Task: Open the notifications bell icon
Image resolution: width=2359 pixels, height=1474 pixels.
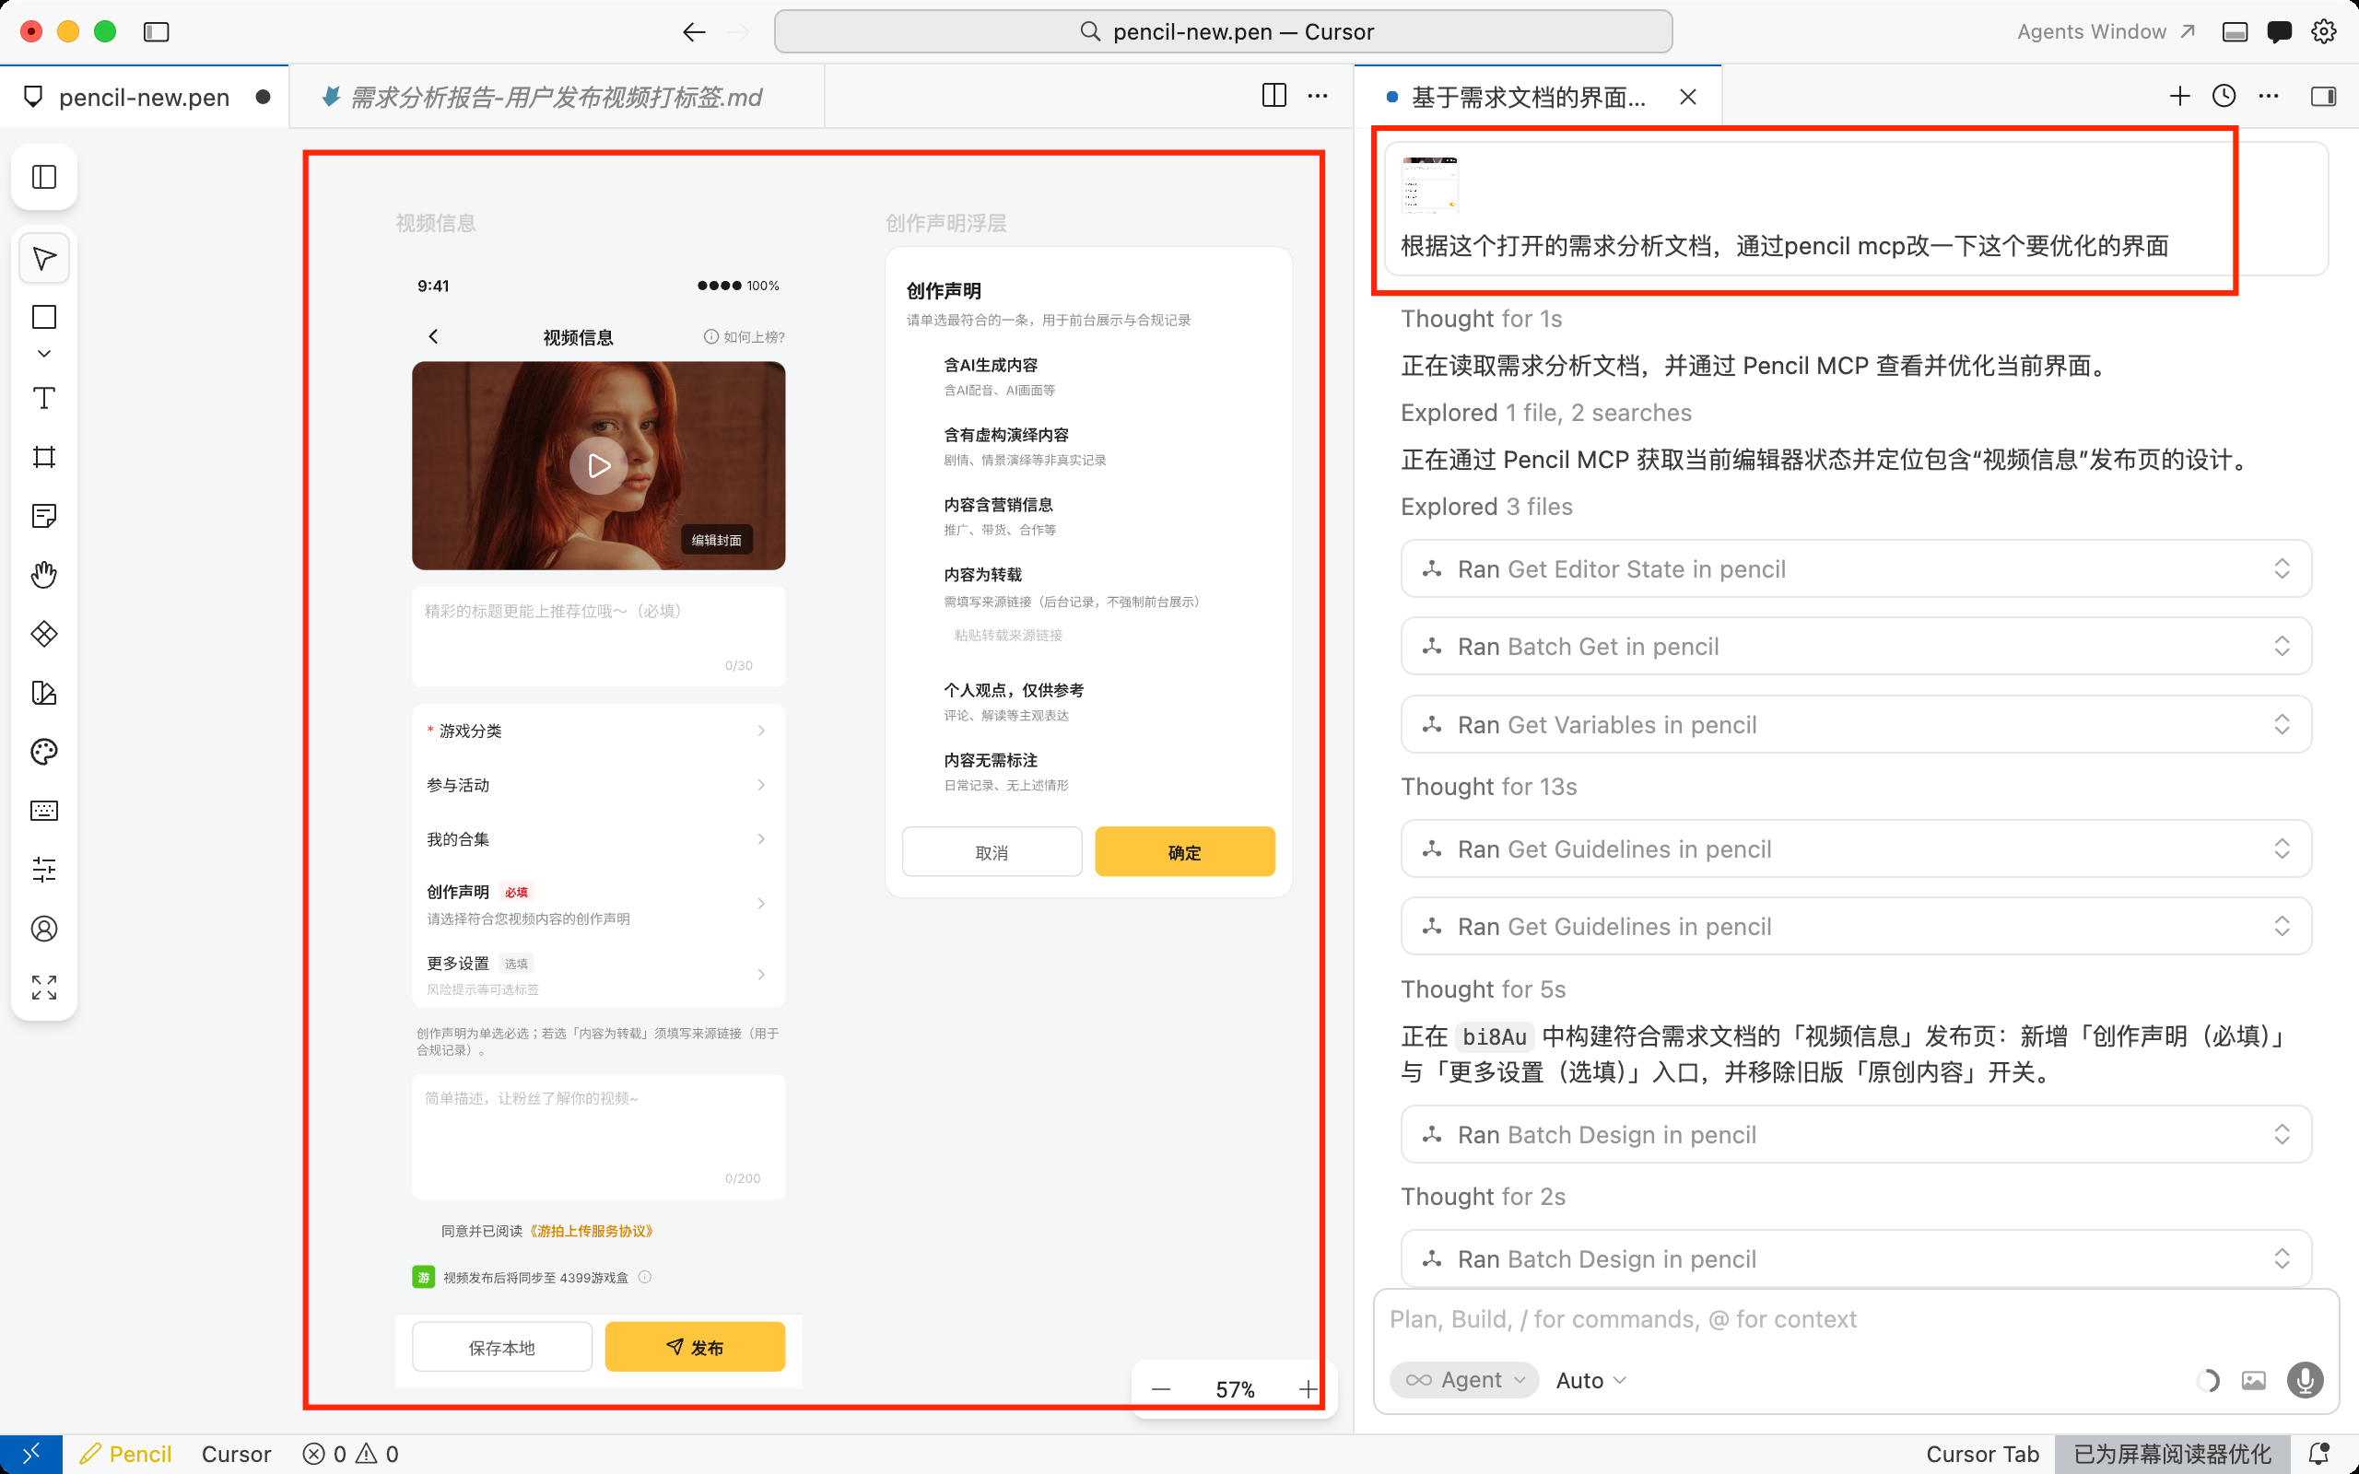Action: (x=2319, y=1454)
